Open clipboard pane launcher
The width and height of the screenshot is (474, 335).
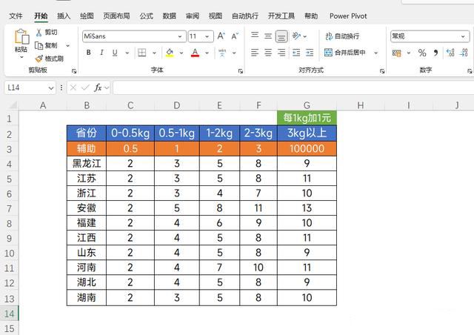pos(74,71)
